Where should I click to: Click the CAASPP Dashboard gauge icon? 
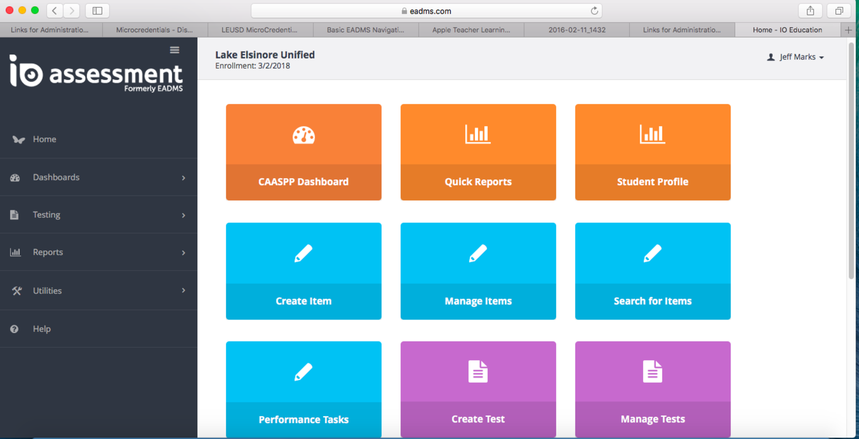point(303,135)
